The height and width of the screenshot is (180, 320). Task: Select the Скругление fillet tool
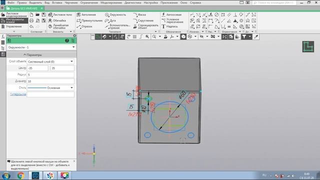pos(143,20)
